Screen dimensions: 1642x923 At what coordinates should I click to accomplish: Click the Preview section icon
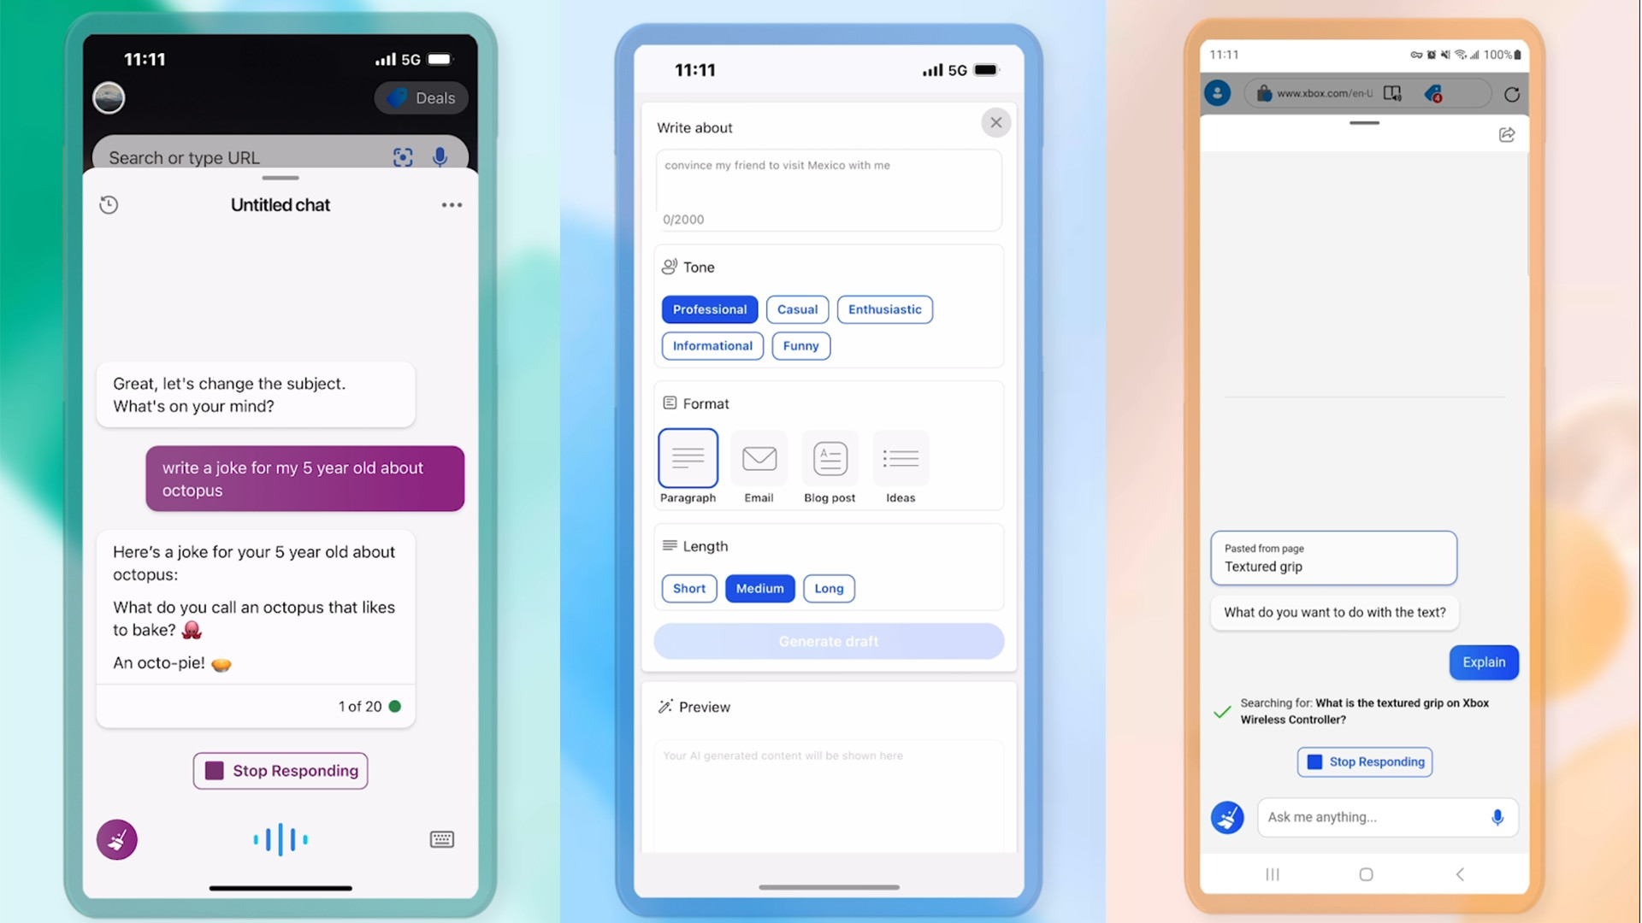pos(664,708)
